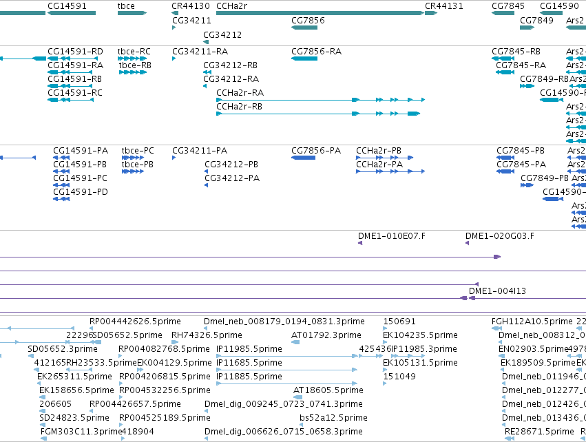Viewport: 586px width, 442px height.
Task: Select the DME1-004I13 feature label
Action: pyautogui.click(x=497, y=291)
